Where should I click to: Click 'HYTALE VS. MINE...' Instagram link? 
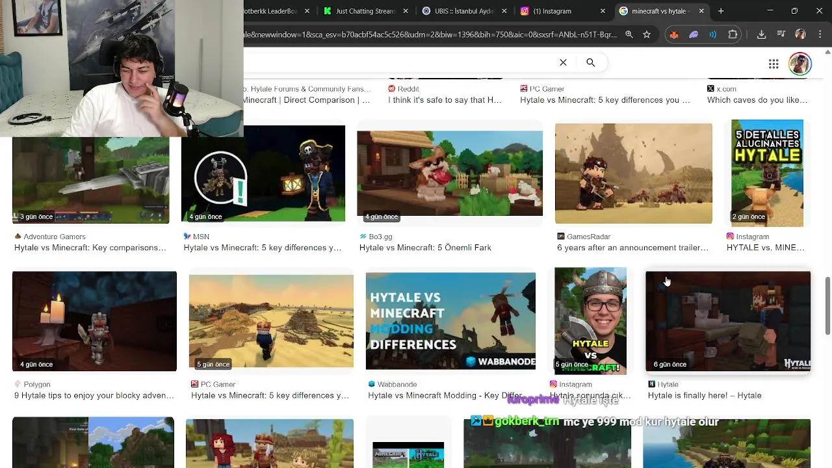pyautogui.click(x=765, y=248)
